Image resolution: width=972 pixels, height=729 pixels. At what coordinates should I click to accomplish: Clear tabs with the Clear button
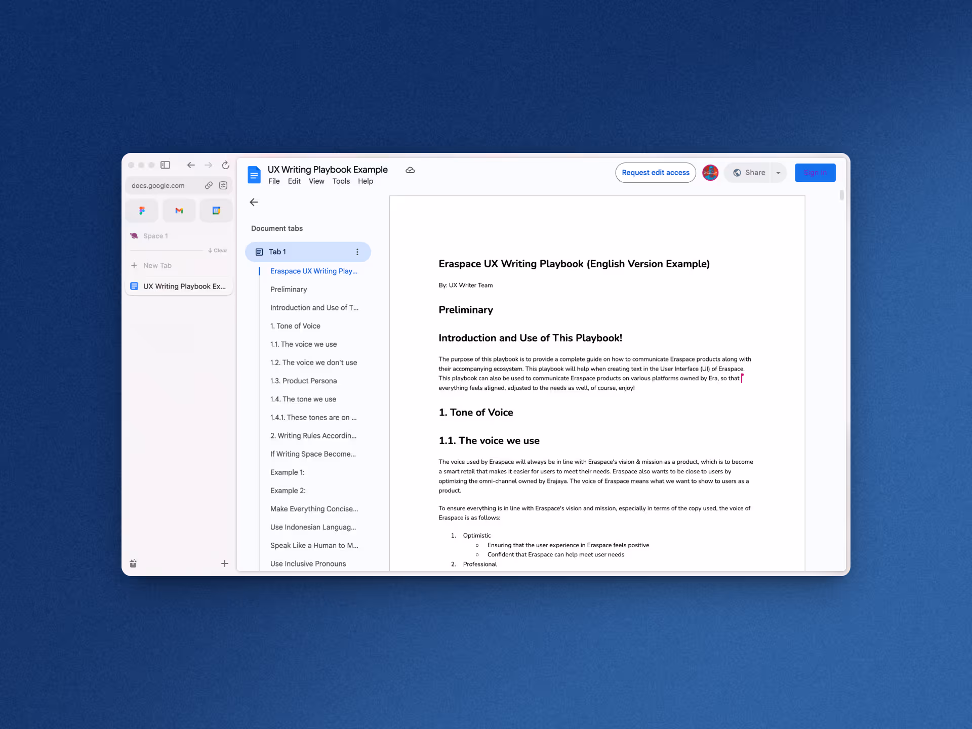pyautogui.click(x=218, y=251)
